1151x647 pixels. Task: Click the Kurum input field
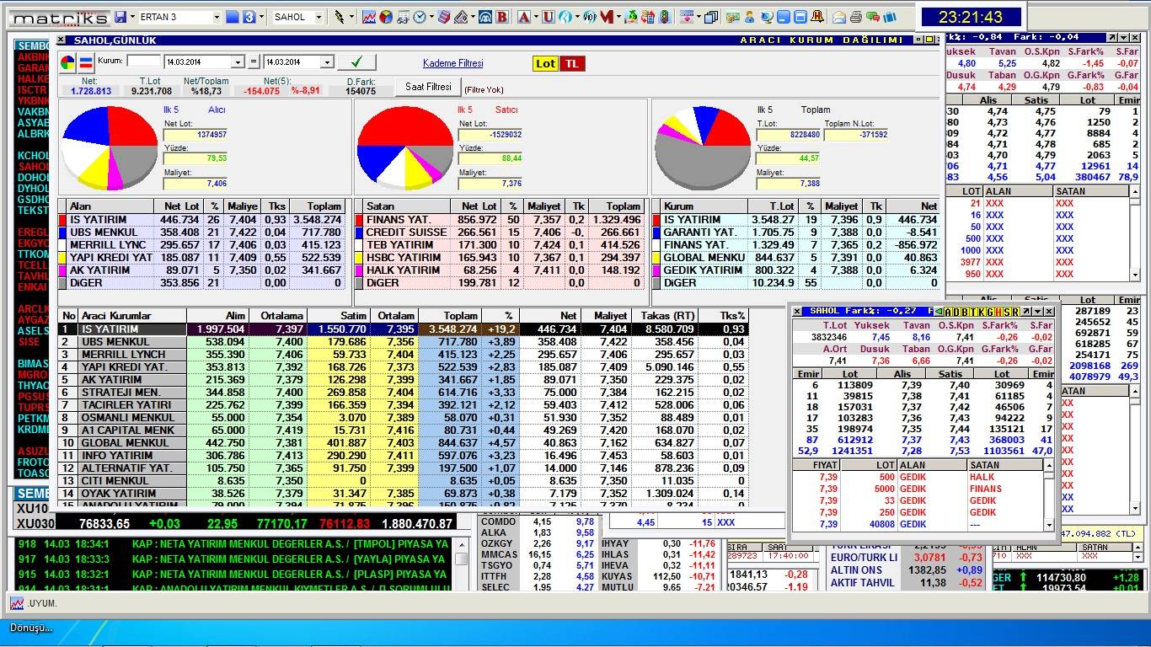[143, 61]
